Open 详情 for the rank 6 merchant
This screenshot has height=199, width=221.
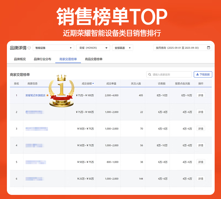point(200,179)
